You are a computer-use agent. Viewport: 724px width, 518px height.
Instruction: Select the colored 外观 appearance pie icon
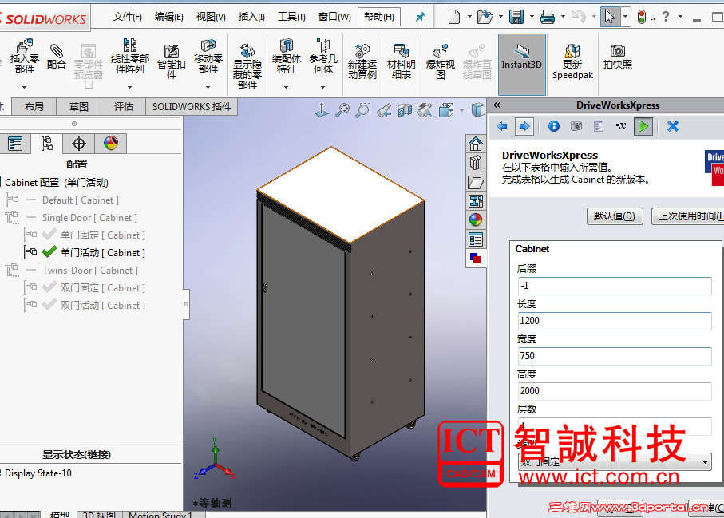tap(111, 143)
